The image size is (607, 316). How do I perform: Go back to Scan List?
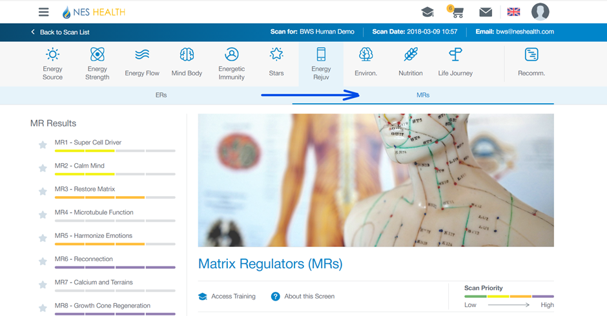(60, 32)
